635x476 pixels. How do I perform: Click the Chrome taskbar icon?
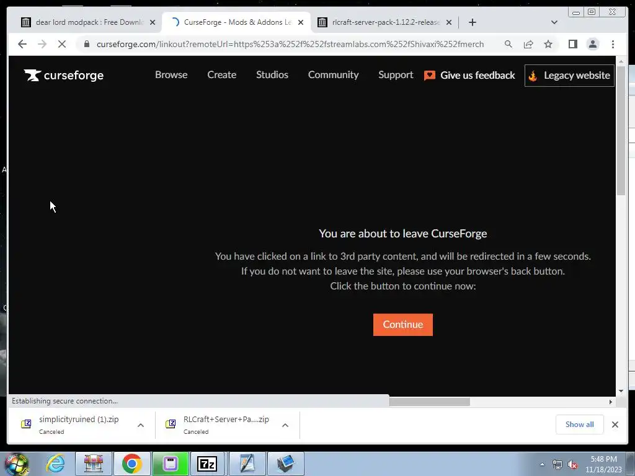tap(131, 464)
